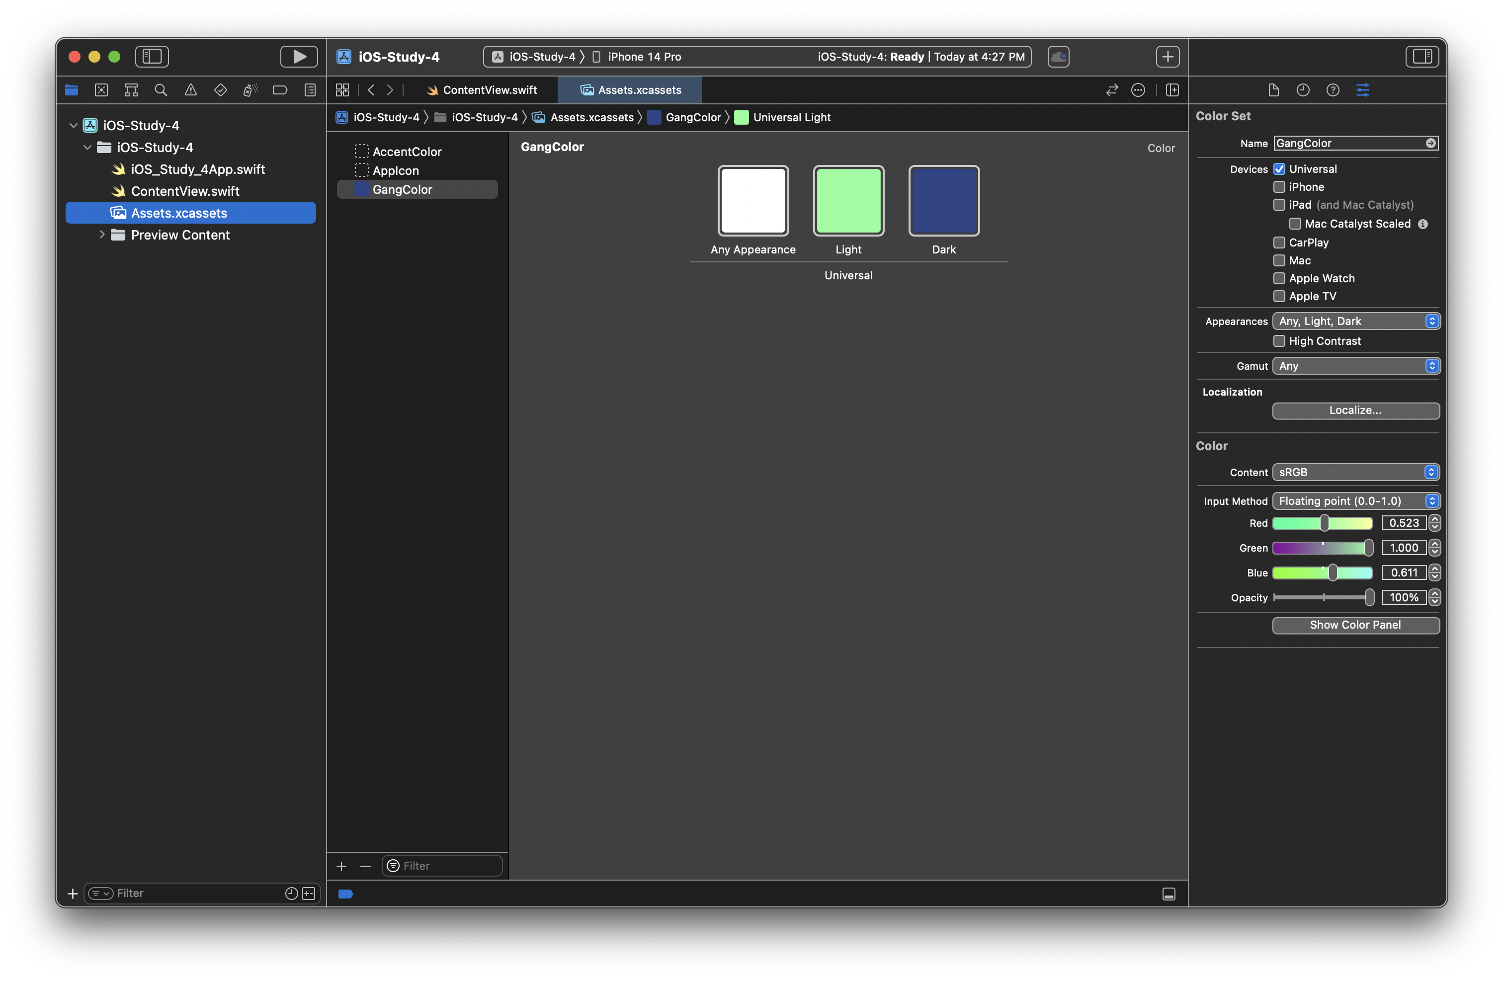This screenshot has width=1503, height=981.
Task: Select the Any Appearance color well
Action: [x=753, y=201]
